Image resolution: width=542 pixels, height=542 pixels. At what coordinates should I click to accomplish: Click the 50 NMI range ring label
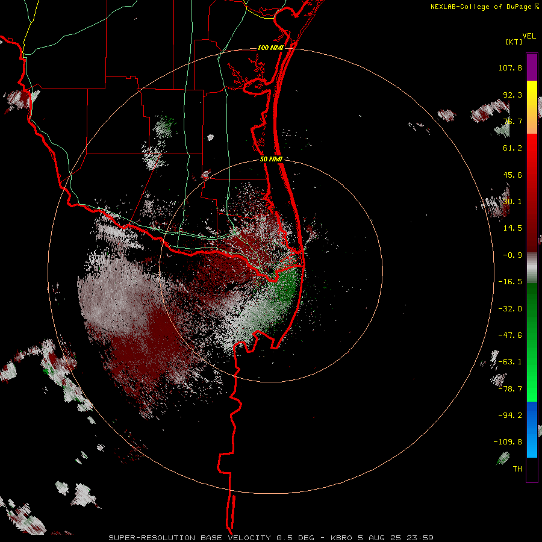click(271, 160)
